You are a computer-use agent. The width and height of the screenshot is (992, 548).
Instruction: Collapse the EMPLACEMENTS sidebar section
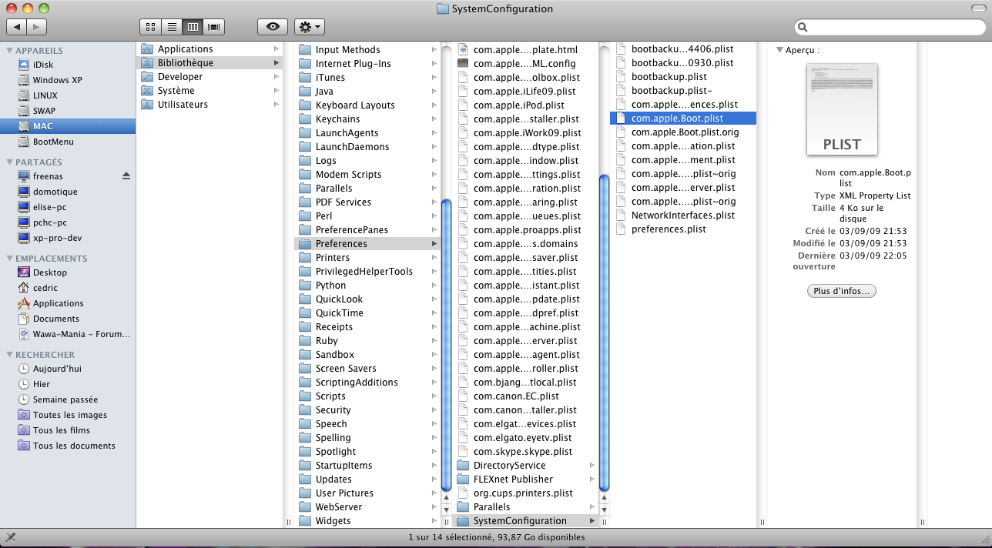[x=10, y=259]
